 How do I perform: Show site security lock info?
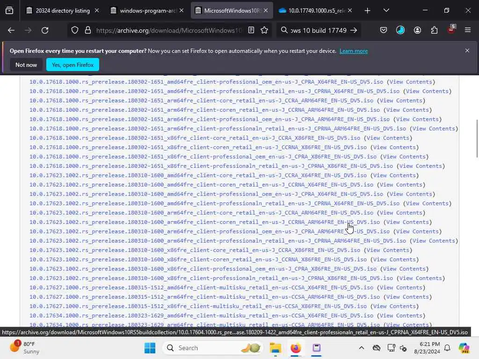(x=88, y=30)
